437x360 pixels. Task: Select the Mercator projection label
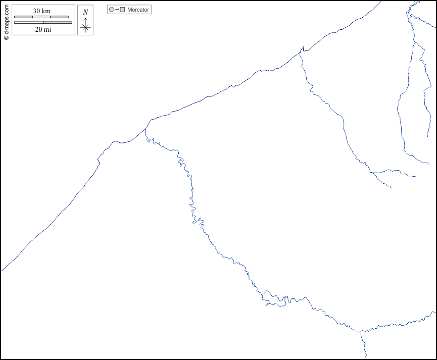[x=138, y=10]
